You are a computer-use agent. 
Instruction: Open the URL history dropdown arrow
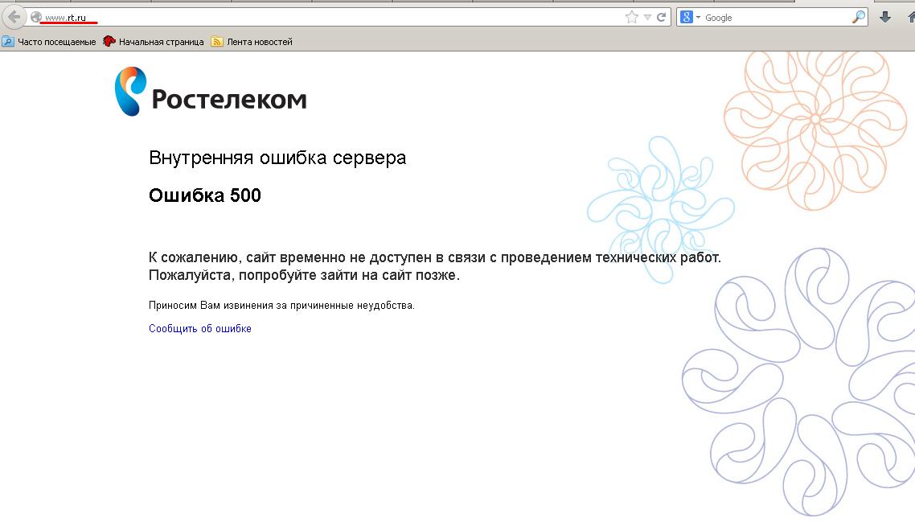point(647,17)
